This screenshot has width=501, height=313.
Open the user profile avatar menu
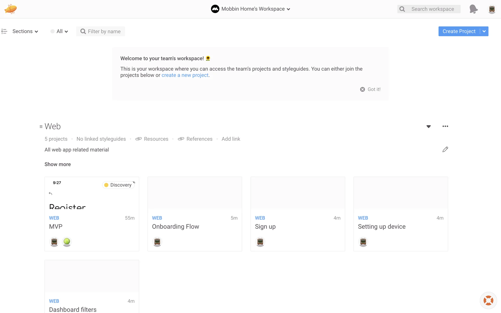pos(492,9)
